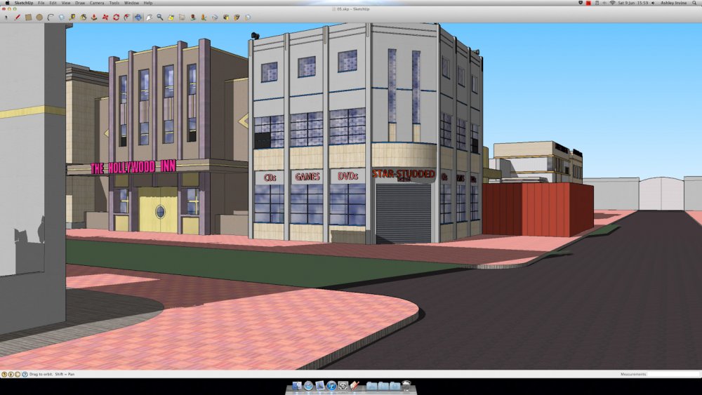The width and height of the screenshot is (702, 395).
Task: Switch to the Orbit tool
Action: coord(138,17)
